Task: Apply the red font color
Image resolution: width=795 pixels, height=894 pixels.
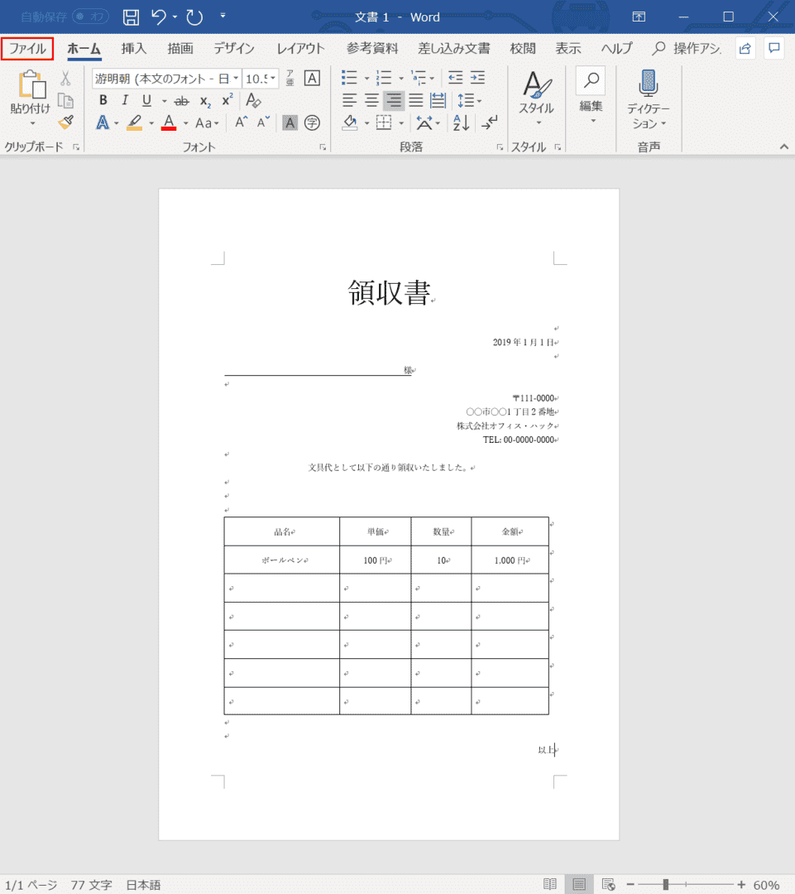Action: (x=169, y=123)
